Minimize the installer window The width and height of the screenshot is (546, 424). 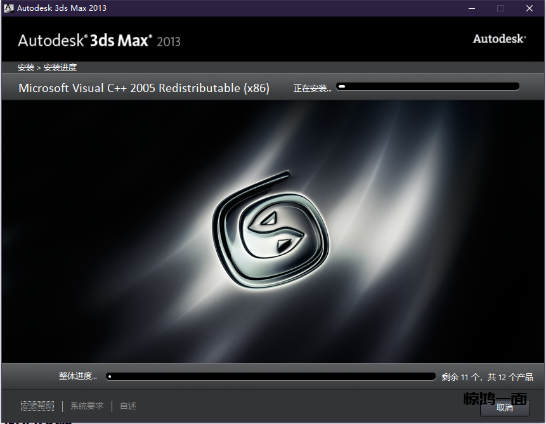472,8
